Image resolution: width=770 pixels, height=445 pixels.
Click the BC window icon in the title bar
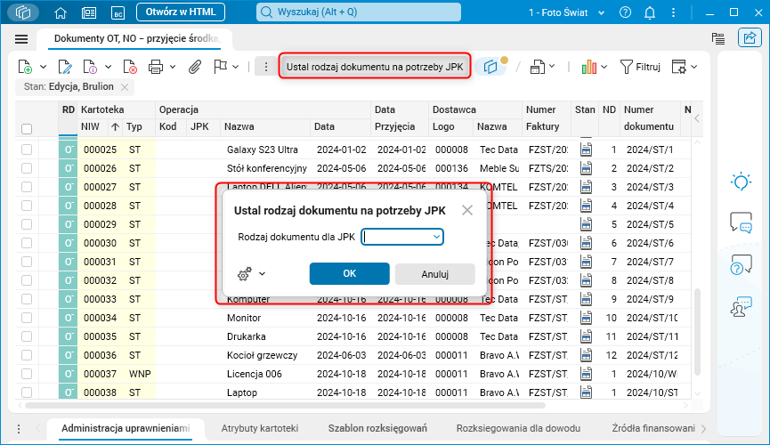(x=118, y=12)
